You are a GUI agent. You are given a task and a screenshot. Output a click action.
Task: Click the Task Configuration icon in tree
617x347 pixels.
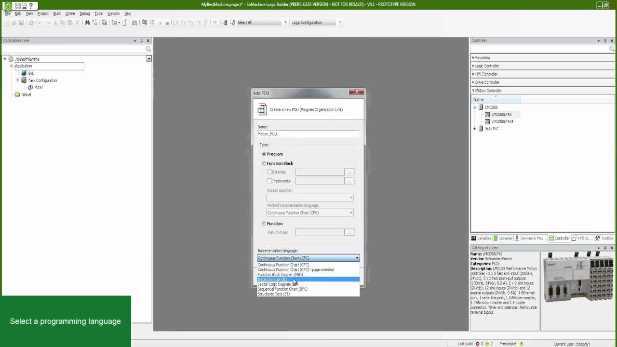(24, 80)
